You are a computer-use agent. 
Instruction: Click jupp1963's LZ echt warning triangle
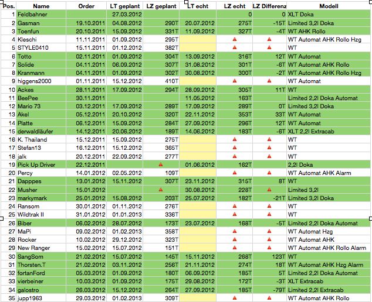pos(235,298)
